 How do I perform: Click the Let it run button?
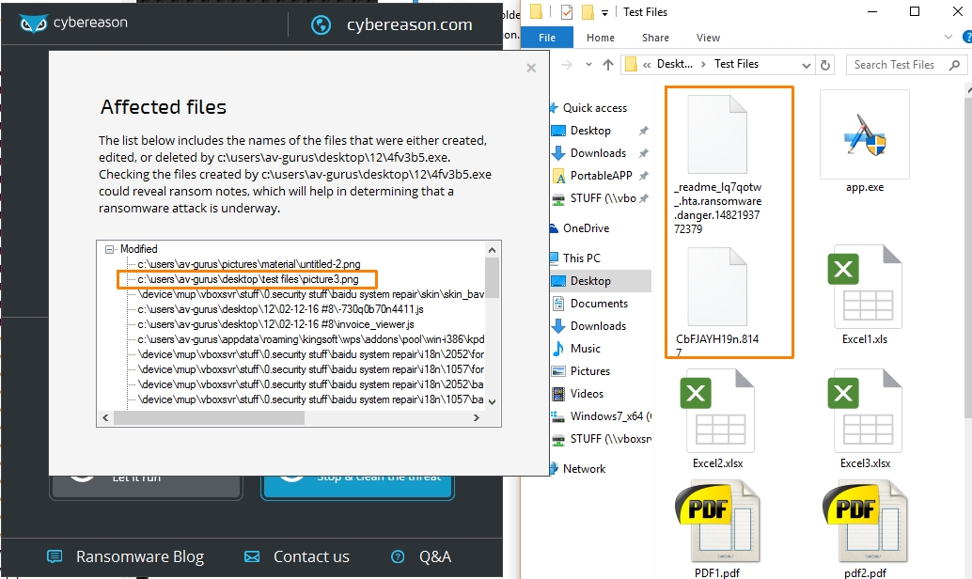coord(146,487)
